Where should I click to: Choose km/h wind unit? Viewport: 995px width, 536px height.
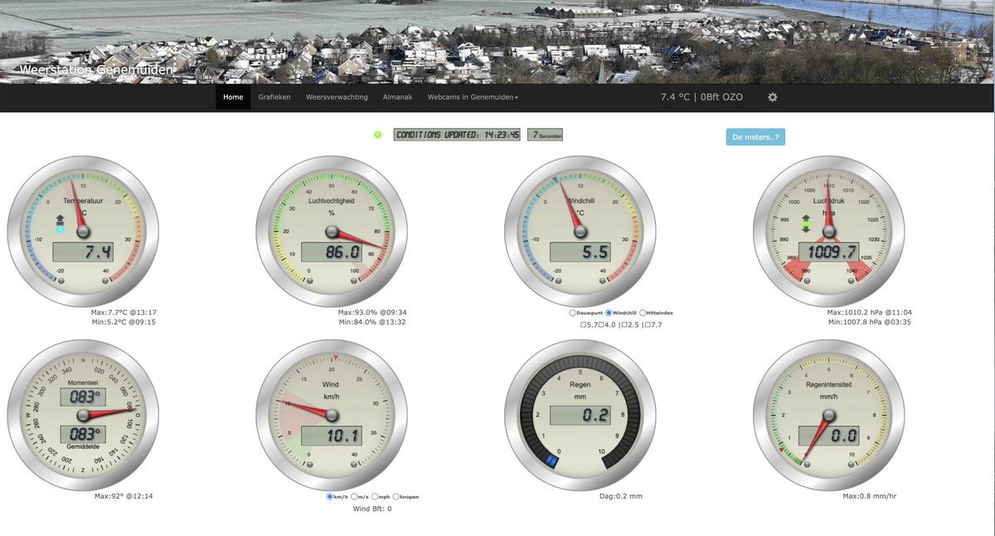point(330,496)
